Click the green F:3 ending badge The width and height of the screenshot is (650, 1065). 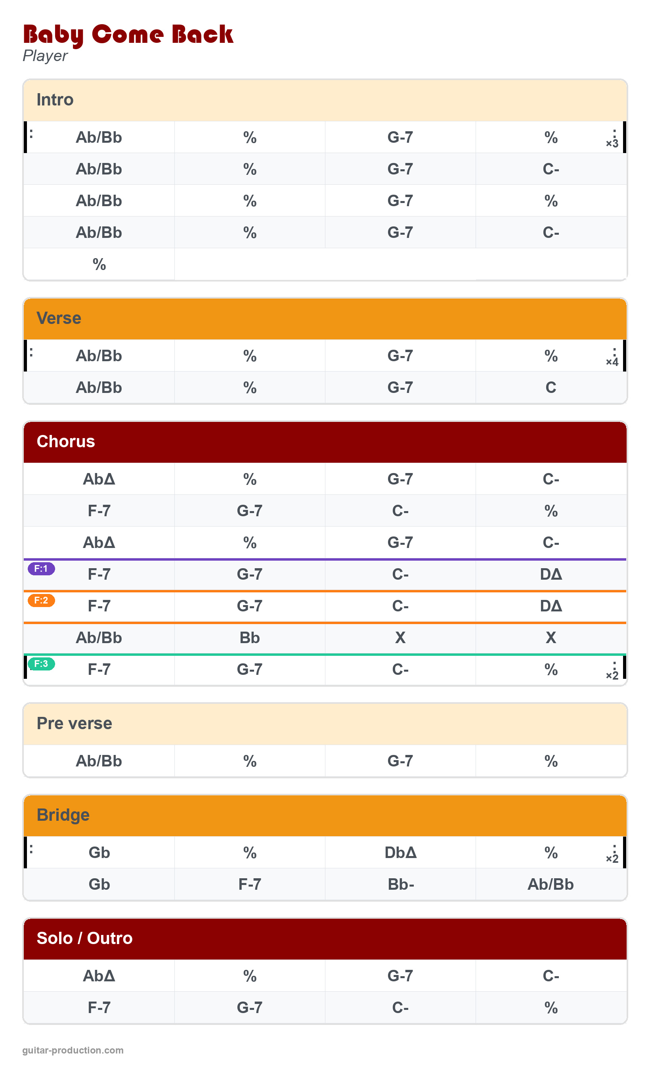pyautogui.click(x=41, y=663)
